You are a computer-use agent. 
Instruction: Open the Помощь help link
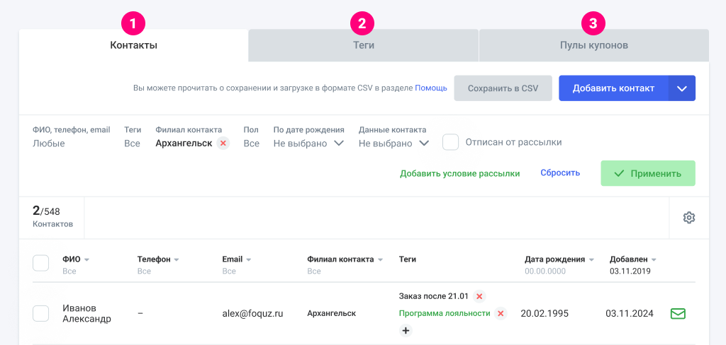(x=431, y=88)
